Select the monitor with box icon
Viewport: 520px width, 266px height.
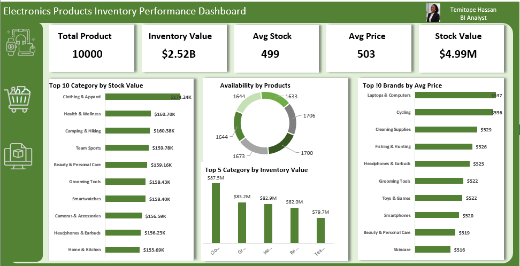(18, 157)
